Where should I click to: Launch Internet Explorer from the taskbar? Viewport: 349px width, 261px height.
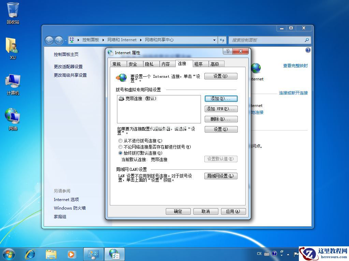point(30,254)
